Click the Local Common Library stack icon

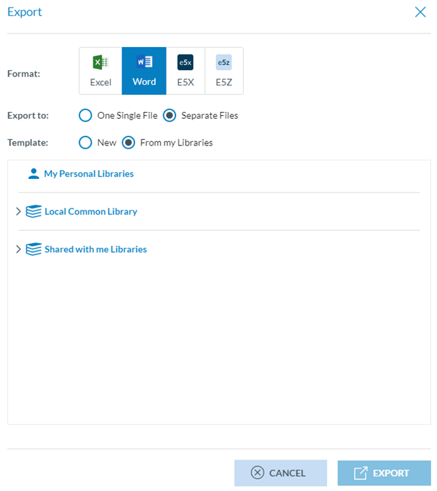click(x=33, y=212)
